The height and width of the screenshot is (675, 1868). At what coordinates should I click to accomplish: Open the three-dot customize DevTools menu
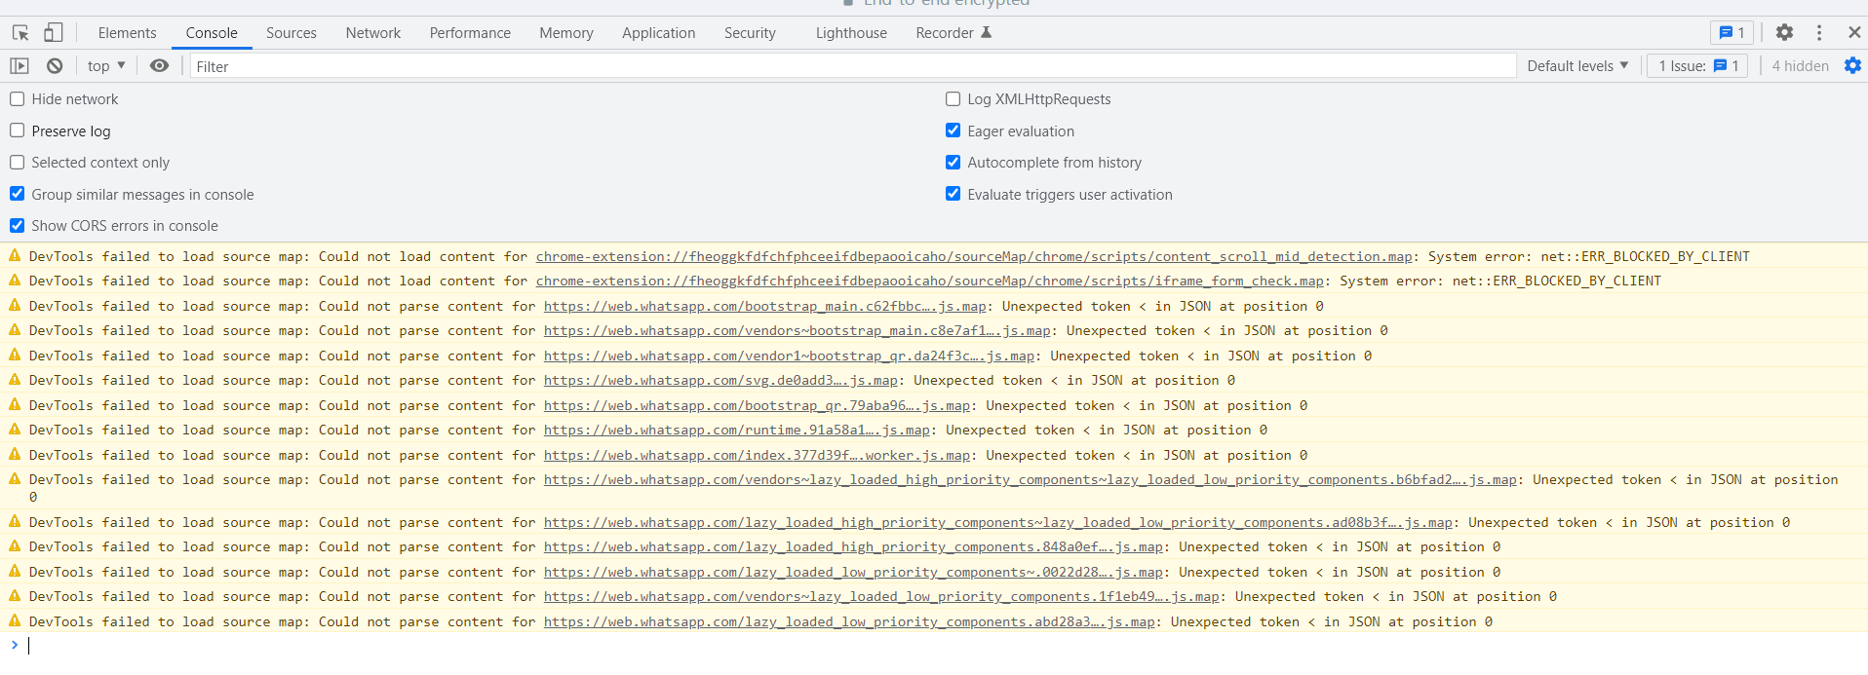[x=1819, y=33]
